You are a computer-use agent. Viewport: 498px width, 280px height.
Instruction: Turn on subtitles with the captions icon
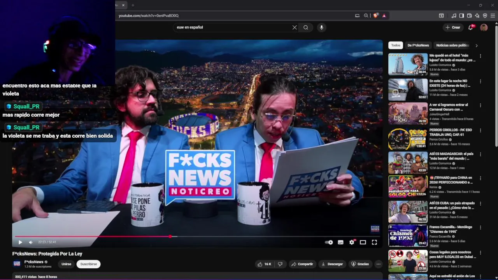coord(340,242)
